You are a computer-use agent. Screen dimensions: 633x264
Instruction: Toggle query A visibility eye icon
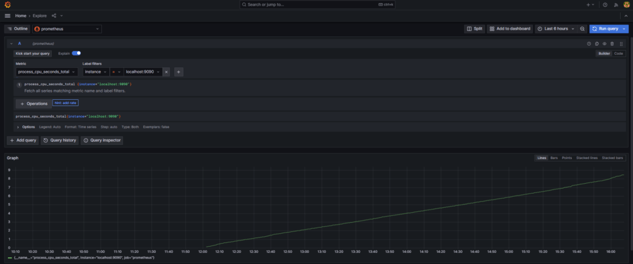(605, 44)
